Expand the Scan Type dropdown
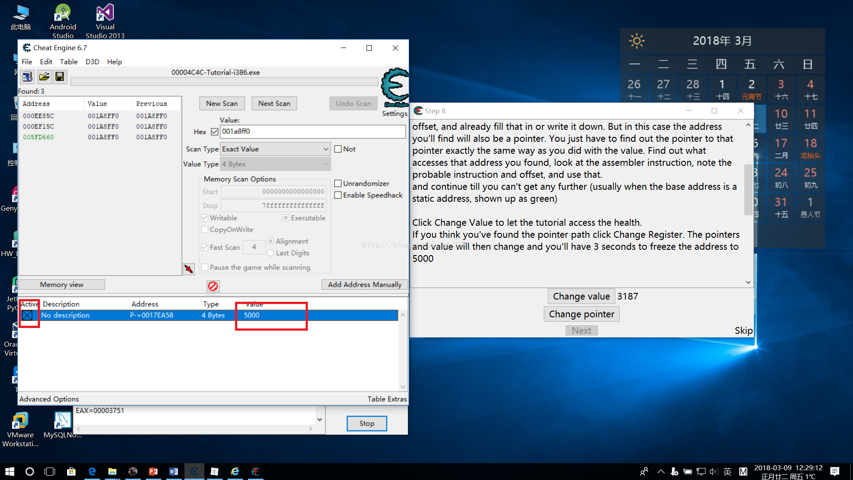Image resolution: width=853 pixels, height=480 pixels. (x=275, y=149)
